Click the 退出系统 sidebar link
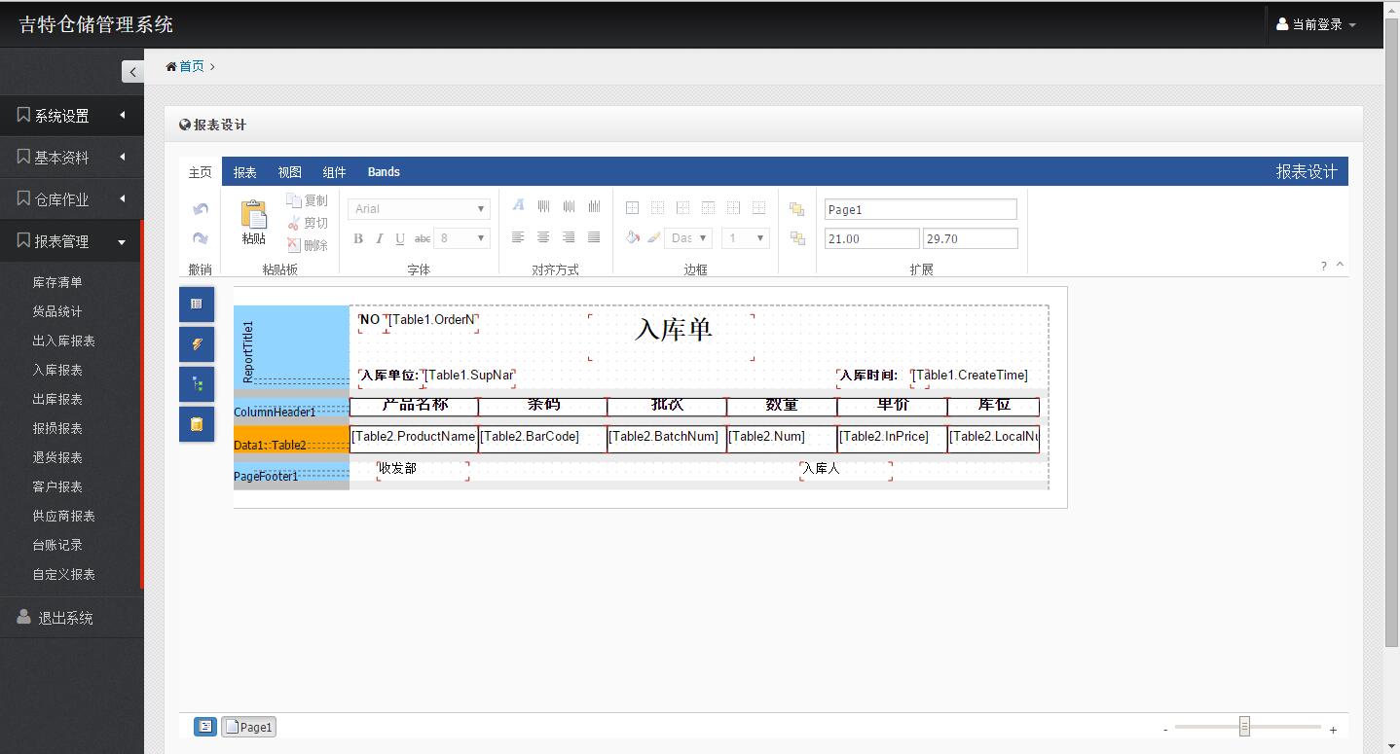The height and width of the screenshot is (754, 1400). pyautogui.click(x=65, y=618)
